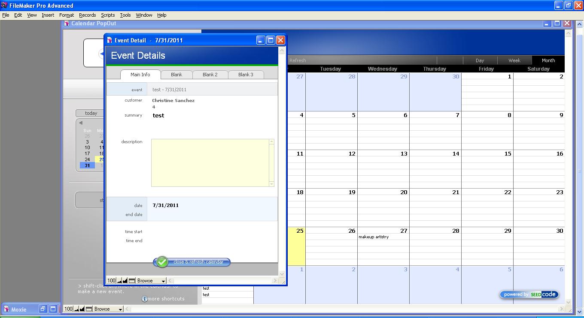Switch to the Blank tab

click(x=176, y=75)
